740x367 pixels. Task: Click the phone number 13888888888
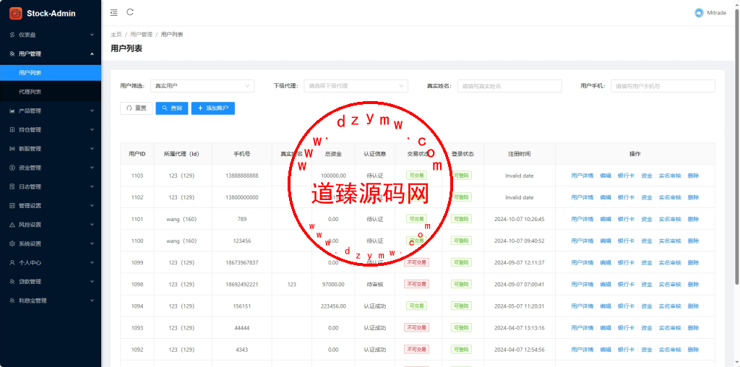(242, 176)
